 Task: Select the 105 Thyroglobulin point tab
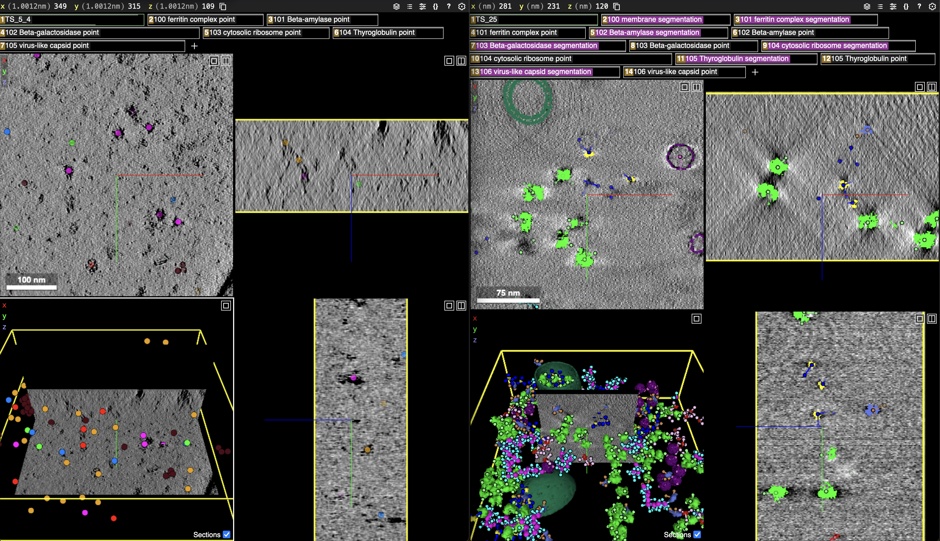click(x=878, y=59)
